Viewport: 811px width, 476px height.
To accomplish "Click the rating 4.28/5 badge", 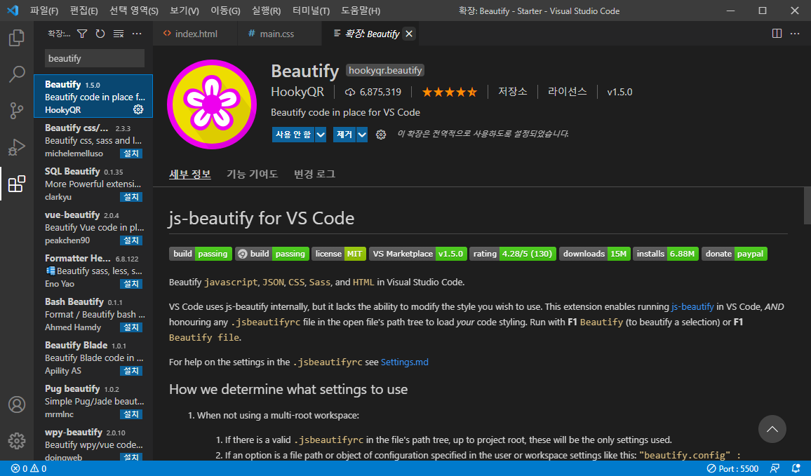I will [x=513, y=254].
